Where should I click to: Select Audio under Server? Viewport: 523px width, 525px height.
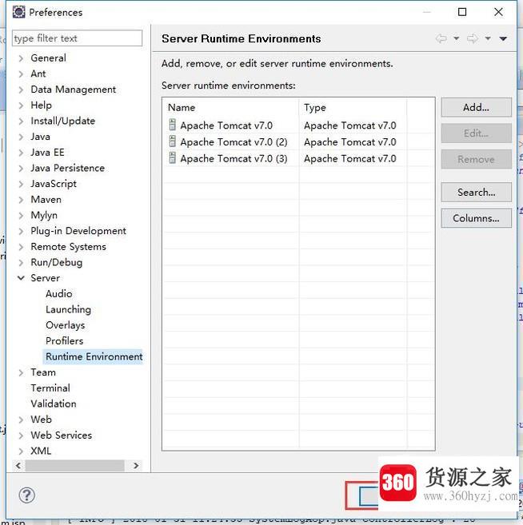pos(59,293)
